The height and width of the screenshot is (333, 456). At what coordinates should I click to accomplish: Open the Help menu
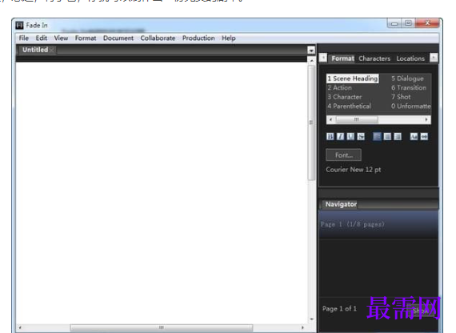tap(229, 38)
